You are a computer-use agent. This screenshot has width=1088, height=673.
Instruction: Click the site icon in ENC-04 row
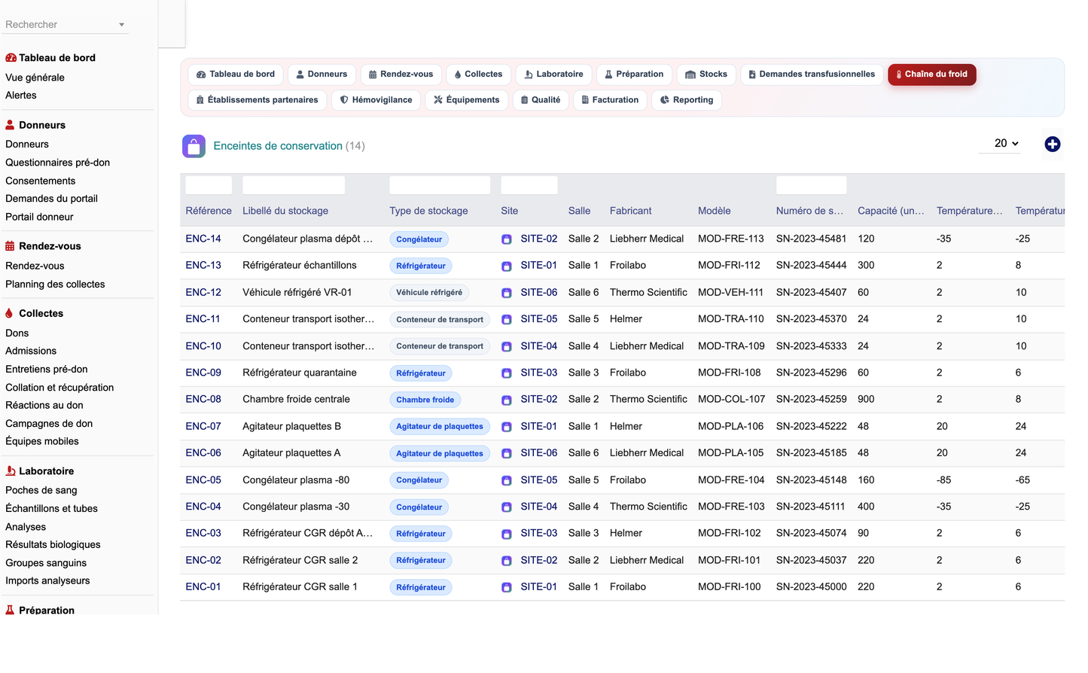click(507, 507)
